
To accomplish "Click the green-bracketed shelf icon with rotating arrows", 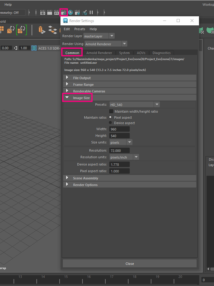I will pyautogui.click(x=21, y=30).
